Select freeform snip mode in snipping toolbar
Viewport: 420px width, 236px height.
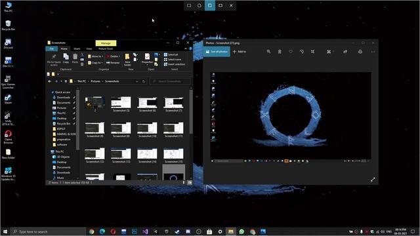coord(199,5)
